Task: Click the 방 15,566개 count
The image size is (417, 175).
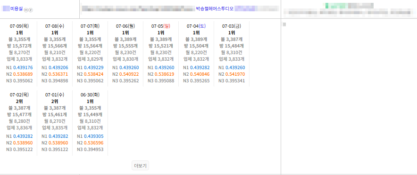Action: click(55, 46)
